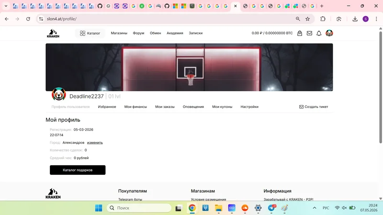Click the muted speaker tray icon
Screen dimensions: 383x215
coord(344,208)
